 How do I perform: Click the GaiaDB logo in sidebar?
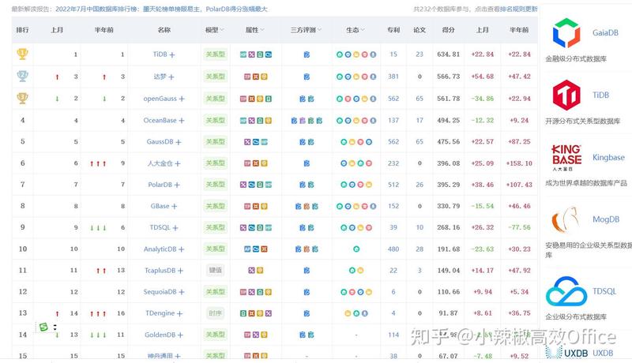pos(566,33)
